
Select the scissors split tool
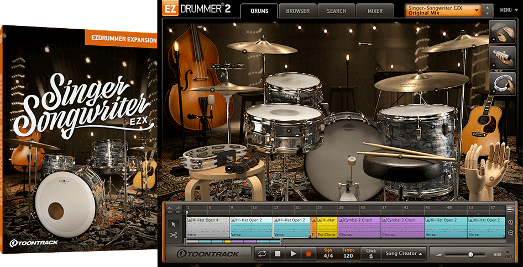[174, 234]
